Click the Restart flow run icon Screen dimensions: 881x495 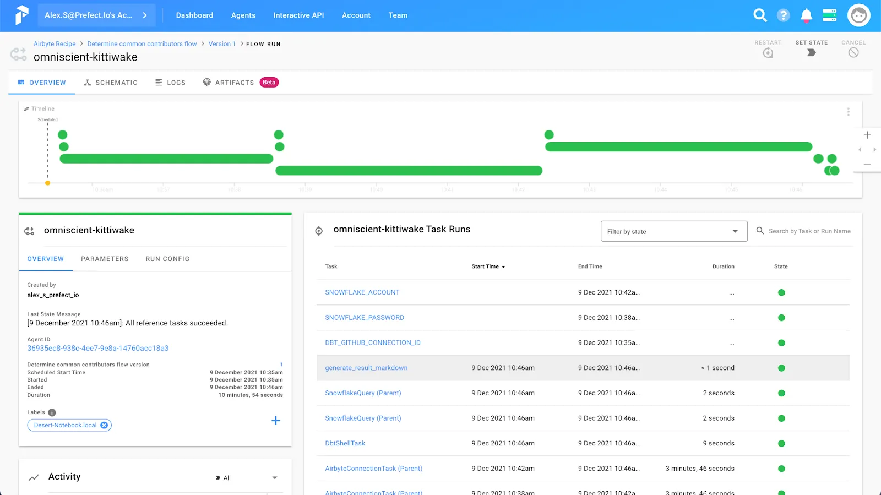coord(768,53)
